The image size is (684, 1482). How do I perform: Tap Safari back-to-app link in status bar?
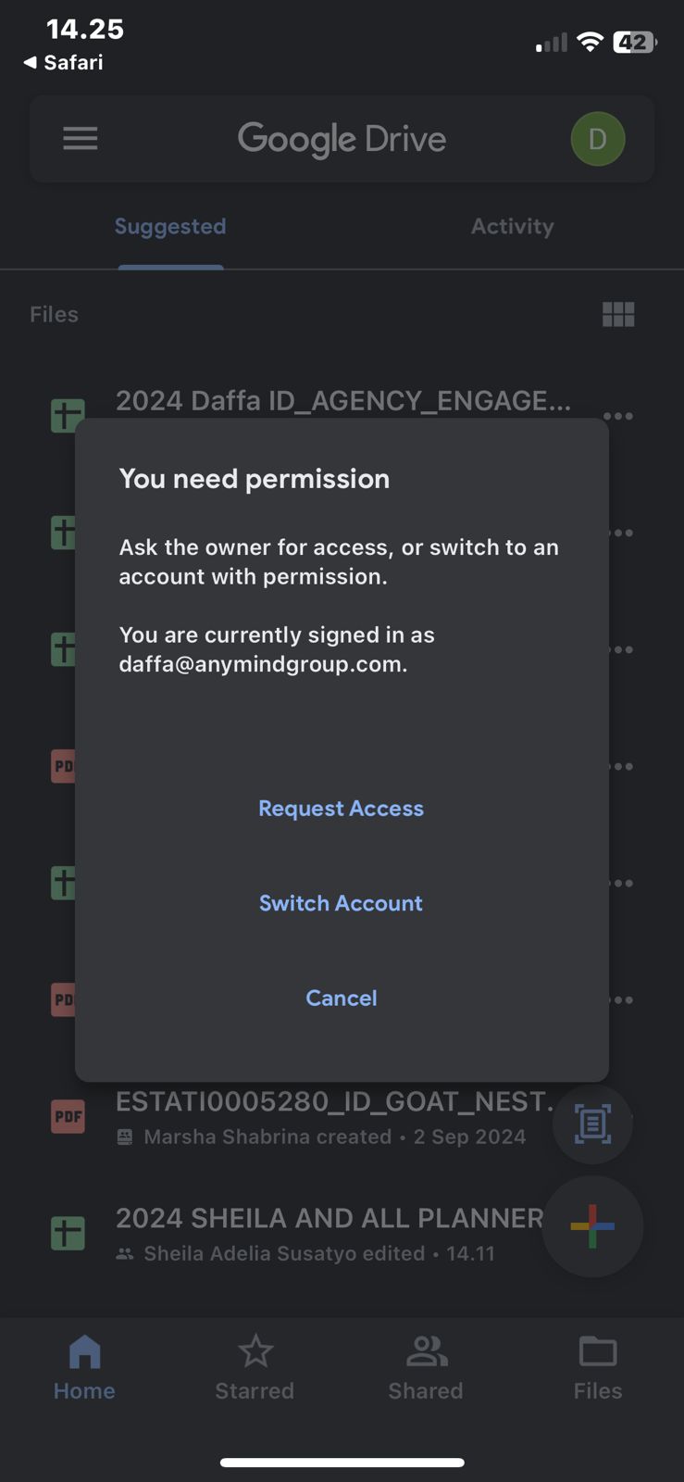tap(64, 63)
